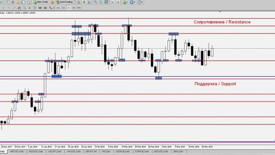The height and width of the screenshot is (155, 275).
Task: Toggle the AutoTrading button
Action: point(64,2)
